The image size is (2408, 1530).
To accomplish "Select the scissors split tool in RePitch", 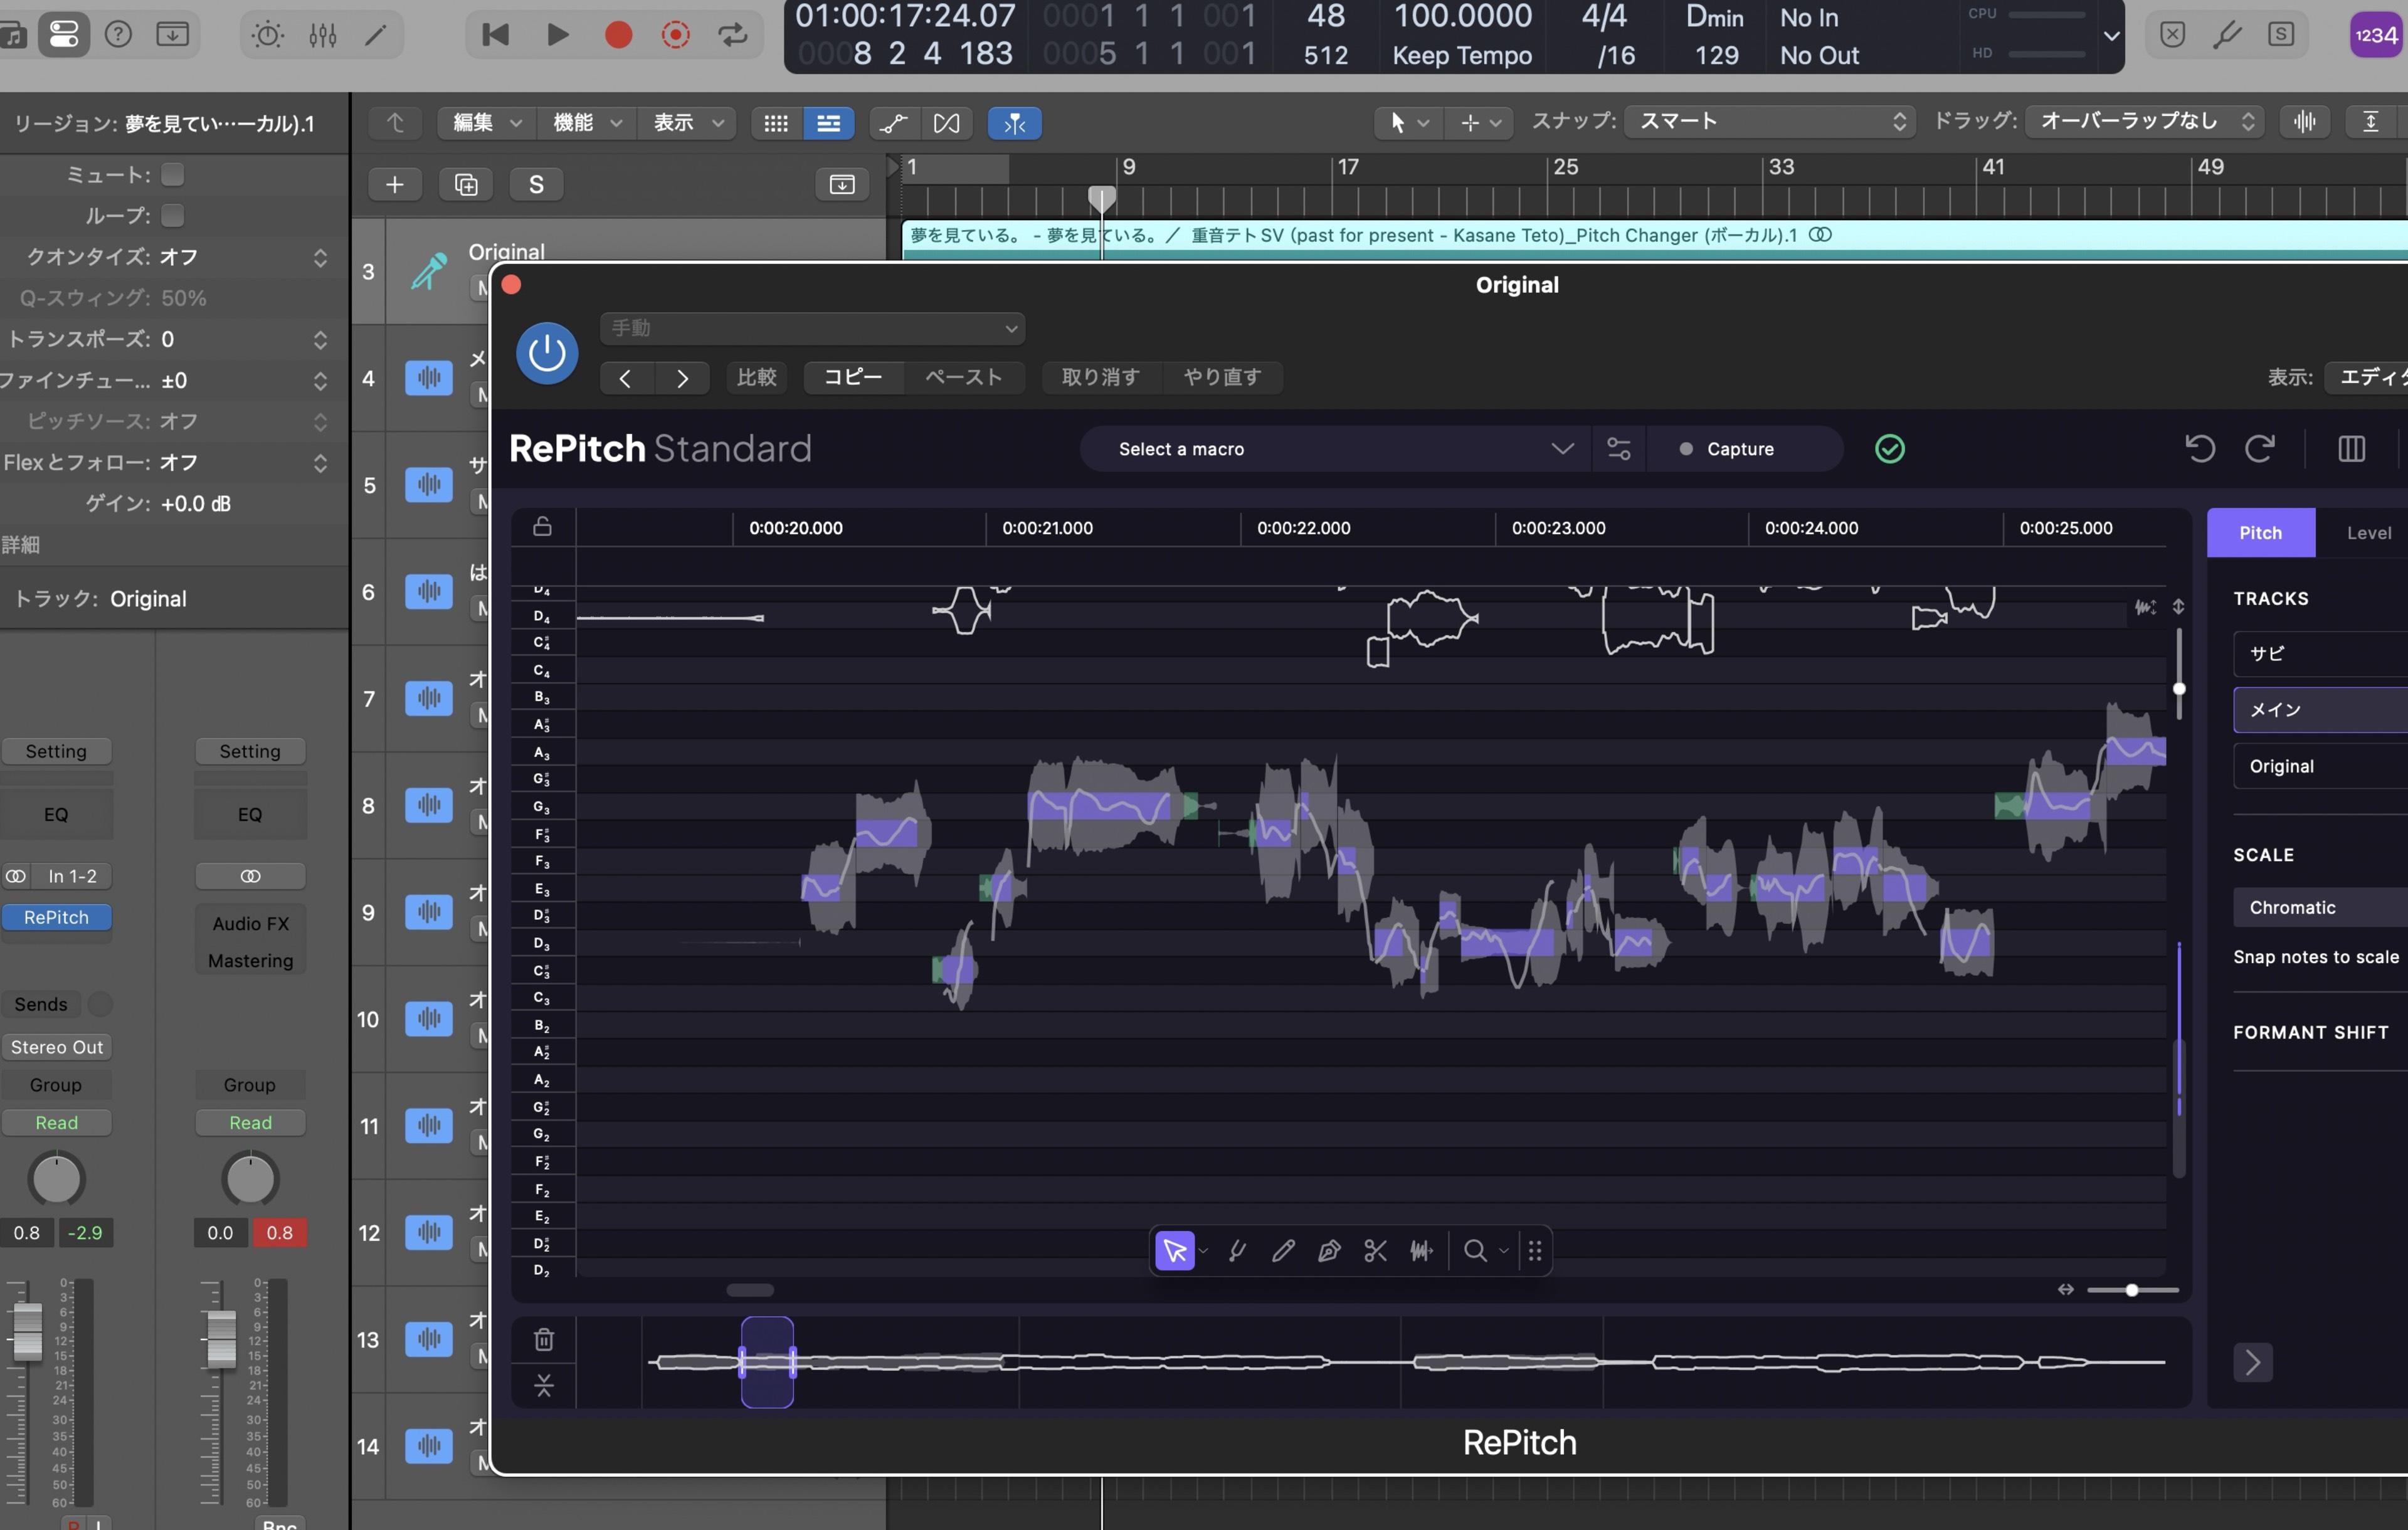I will (x=1375, y=1251).
